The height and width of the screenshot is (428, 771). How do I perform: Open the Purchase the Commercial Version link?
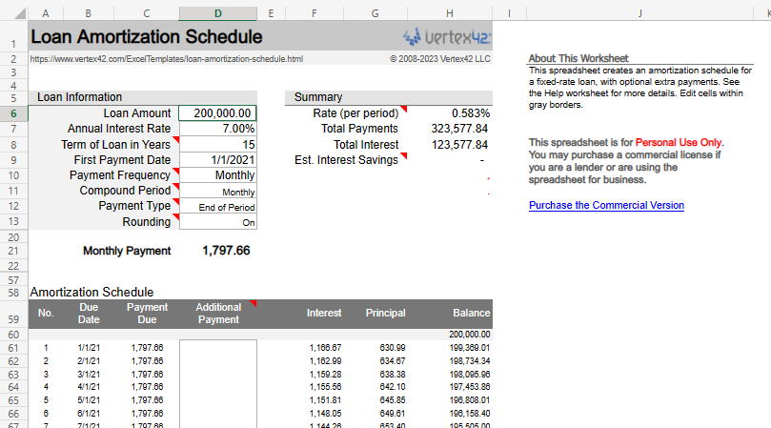(606, 206)
